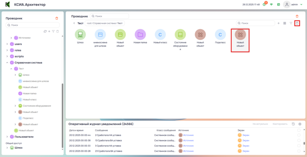Switch grid view using the tiles icon
Viewport: 307px width, 157px height.
click(x=285, y=23)
